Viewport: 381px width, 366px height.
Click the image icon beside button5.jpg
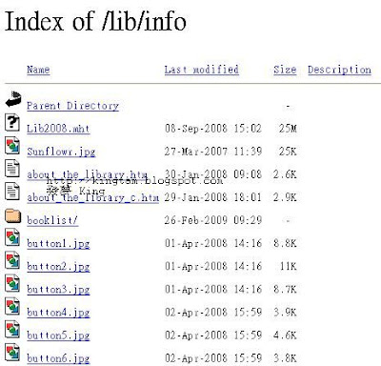click(x=12, y=329)
